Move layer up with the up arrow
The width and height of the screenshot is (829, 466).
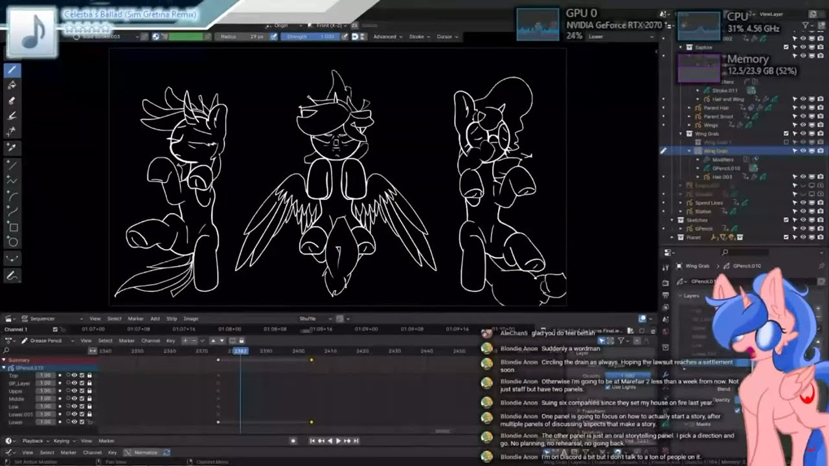pyautogui.click(x=214, y=340)
